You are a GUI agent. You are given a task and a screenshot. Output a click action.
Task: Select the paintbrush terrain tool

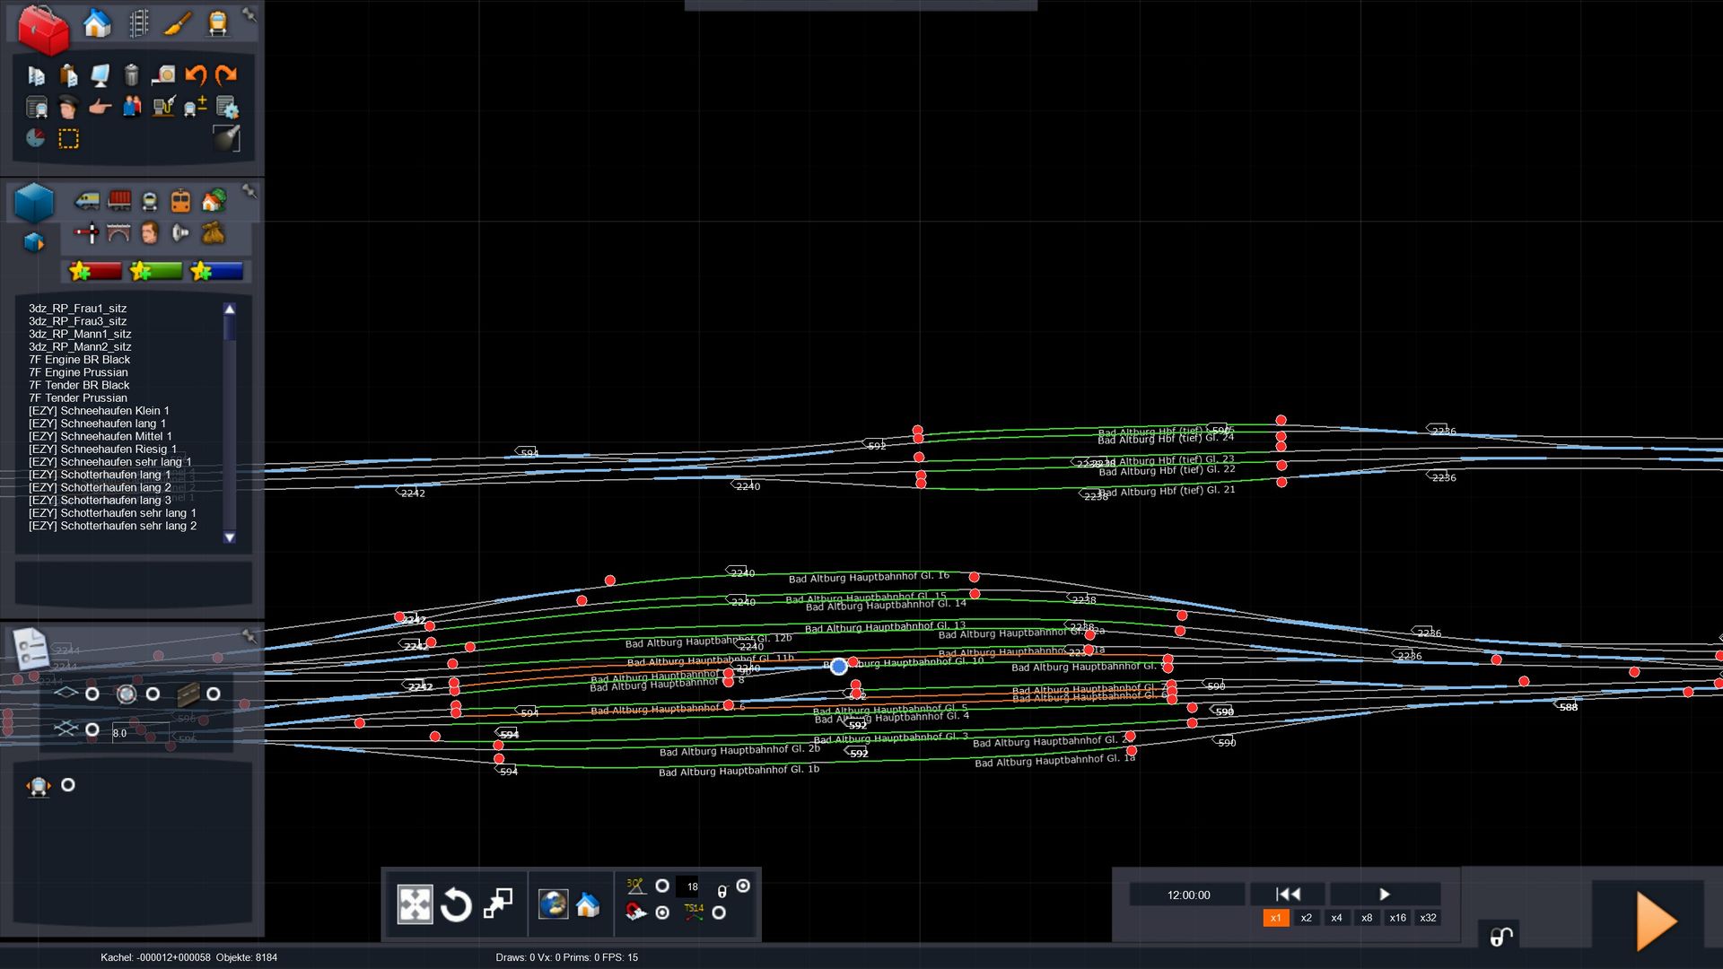[x=178, y=23]
